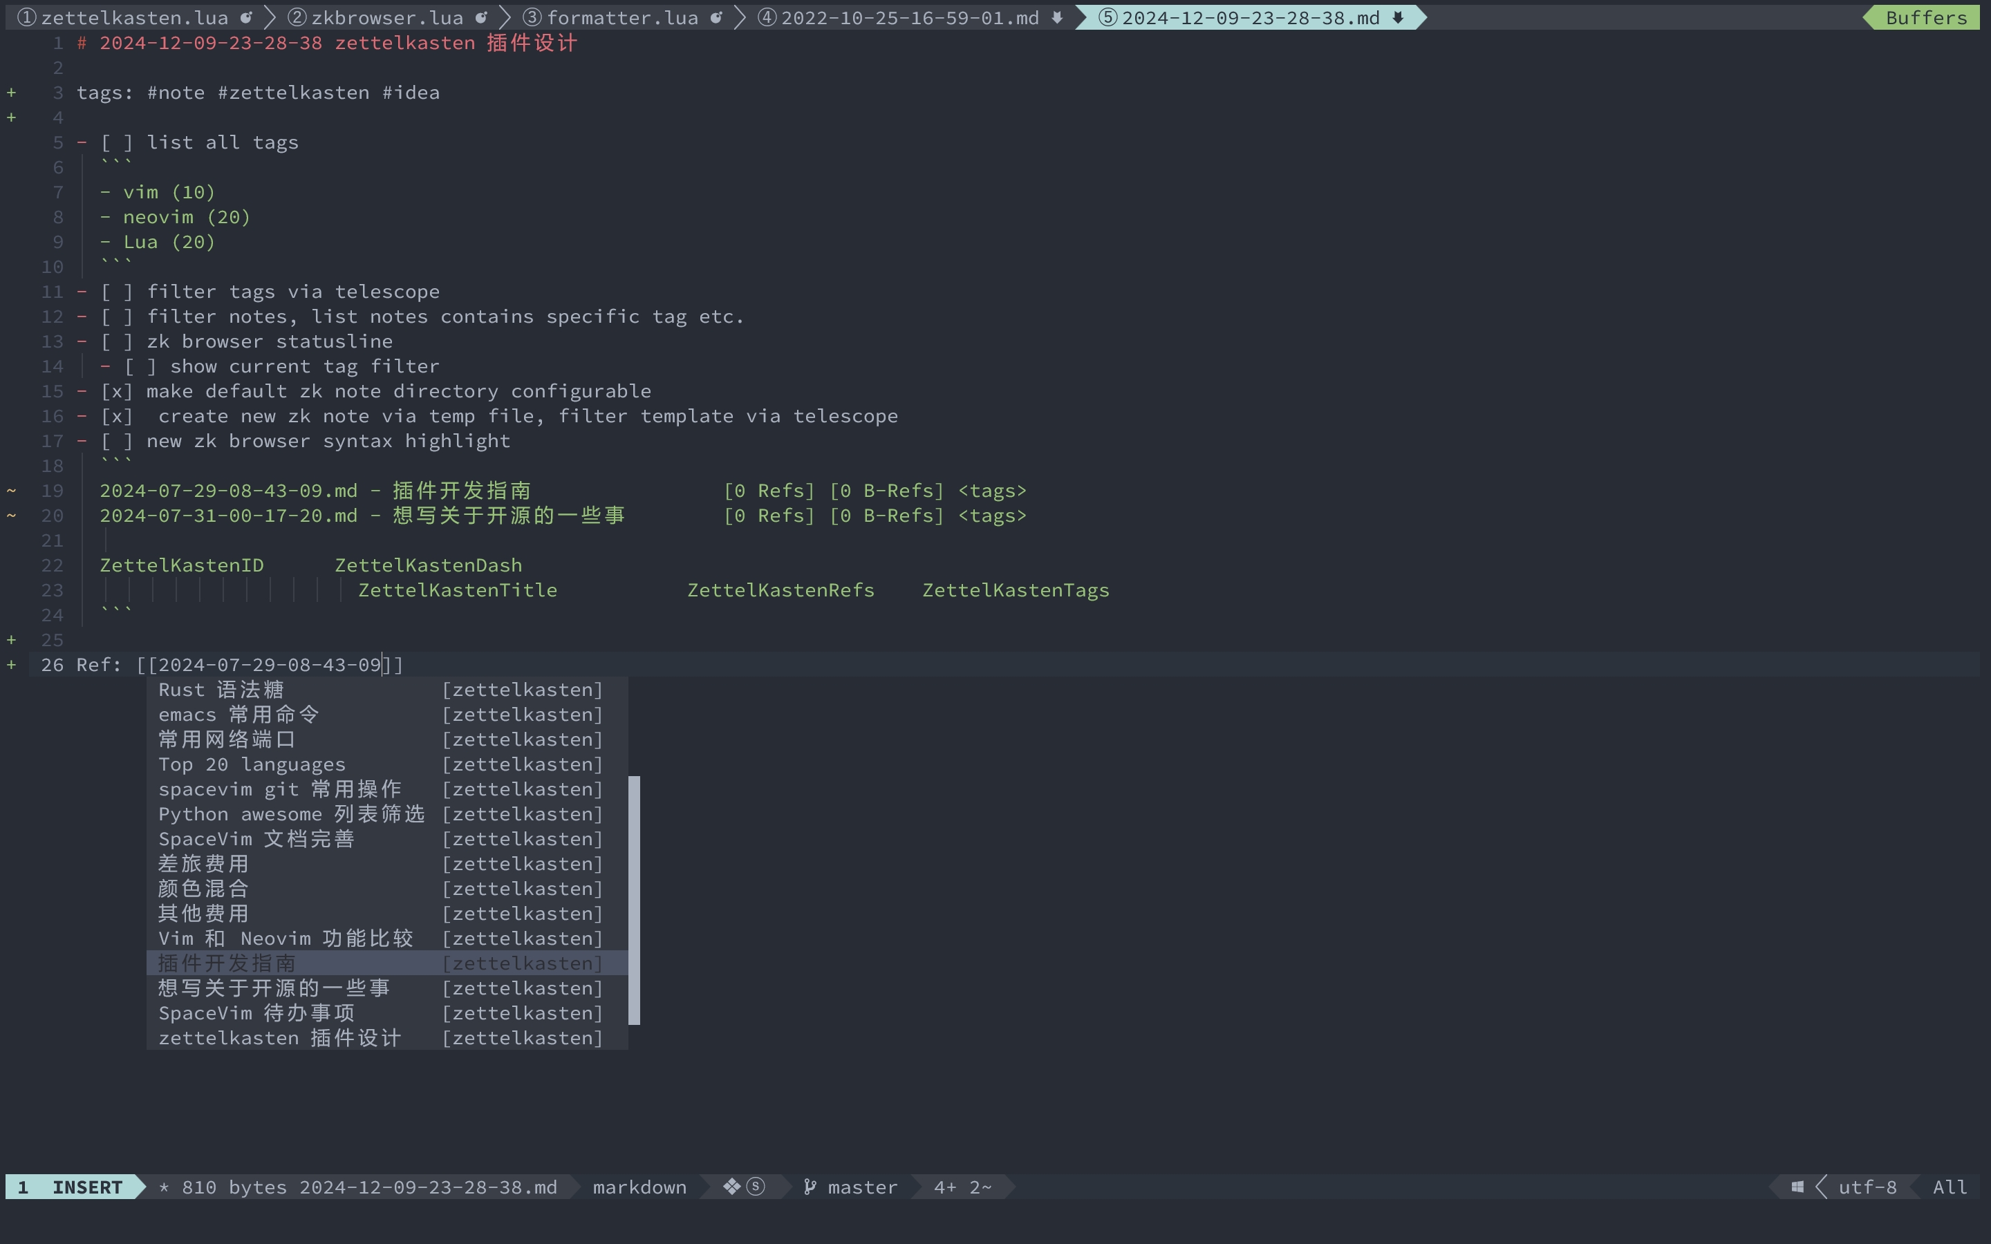
Task: Click the Windows logo icon in statusline
Action: (1797, 1187)
